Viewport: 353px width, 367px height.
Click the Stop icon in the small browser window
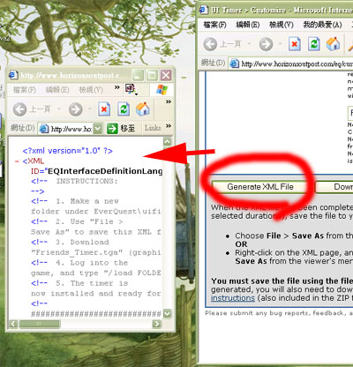(104, 109)
